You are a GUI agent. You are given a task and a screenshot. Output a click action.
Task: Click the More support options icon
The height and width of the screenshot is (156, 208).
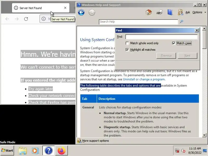pos(79,141)
